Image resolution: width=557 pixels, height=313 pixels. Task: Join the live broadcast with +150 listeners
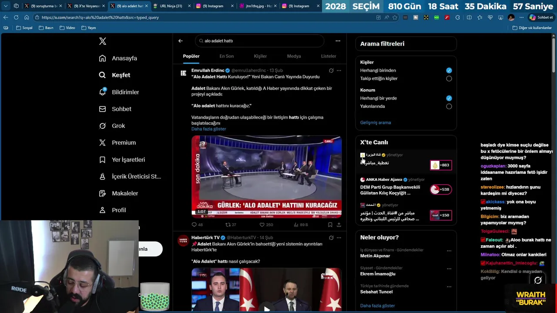(441, 215)
